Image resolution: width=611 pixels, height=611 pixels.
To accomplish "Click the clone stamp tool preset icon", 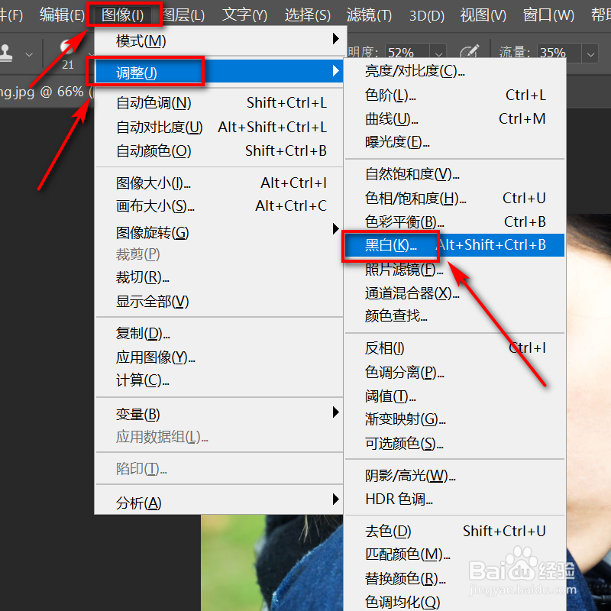I will pyautogui.click(x=6, y=53).
